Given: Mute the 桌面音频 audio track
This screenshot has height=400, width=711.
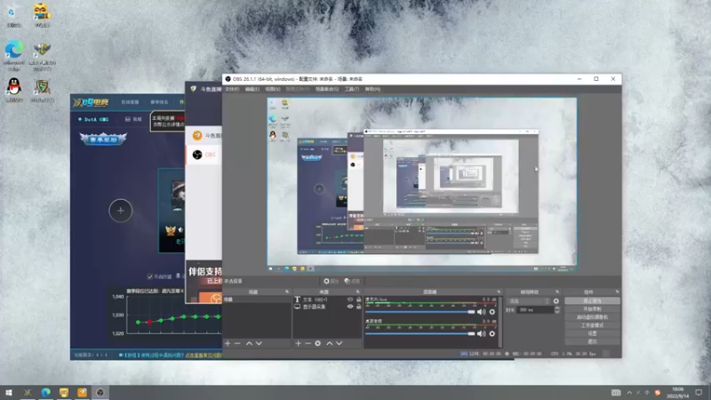Looking at the screenshot, I should 481,334.
